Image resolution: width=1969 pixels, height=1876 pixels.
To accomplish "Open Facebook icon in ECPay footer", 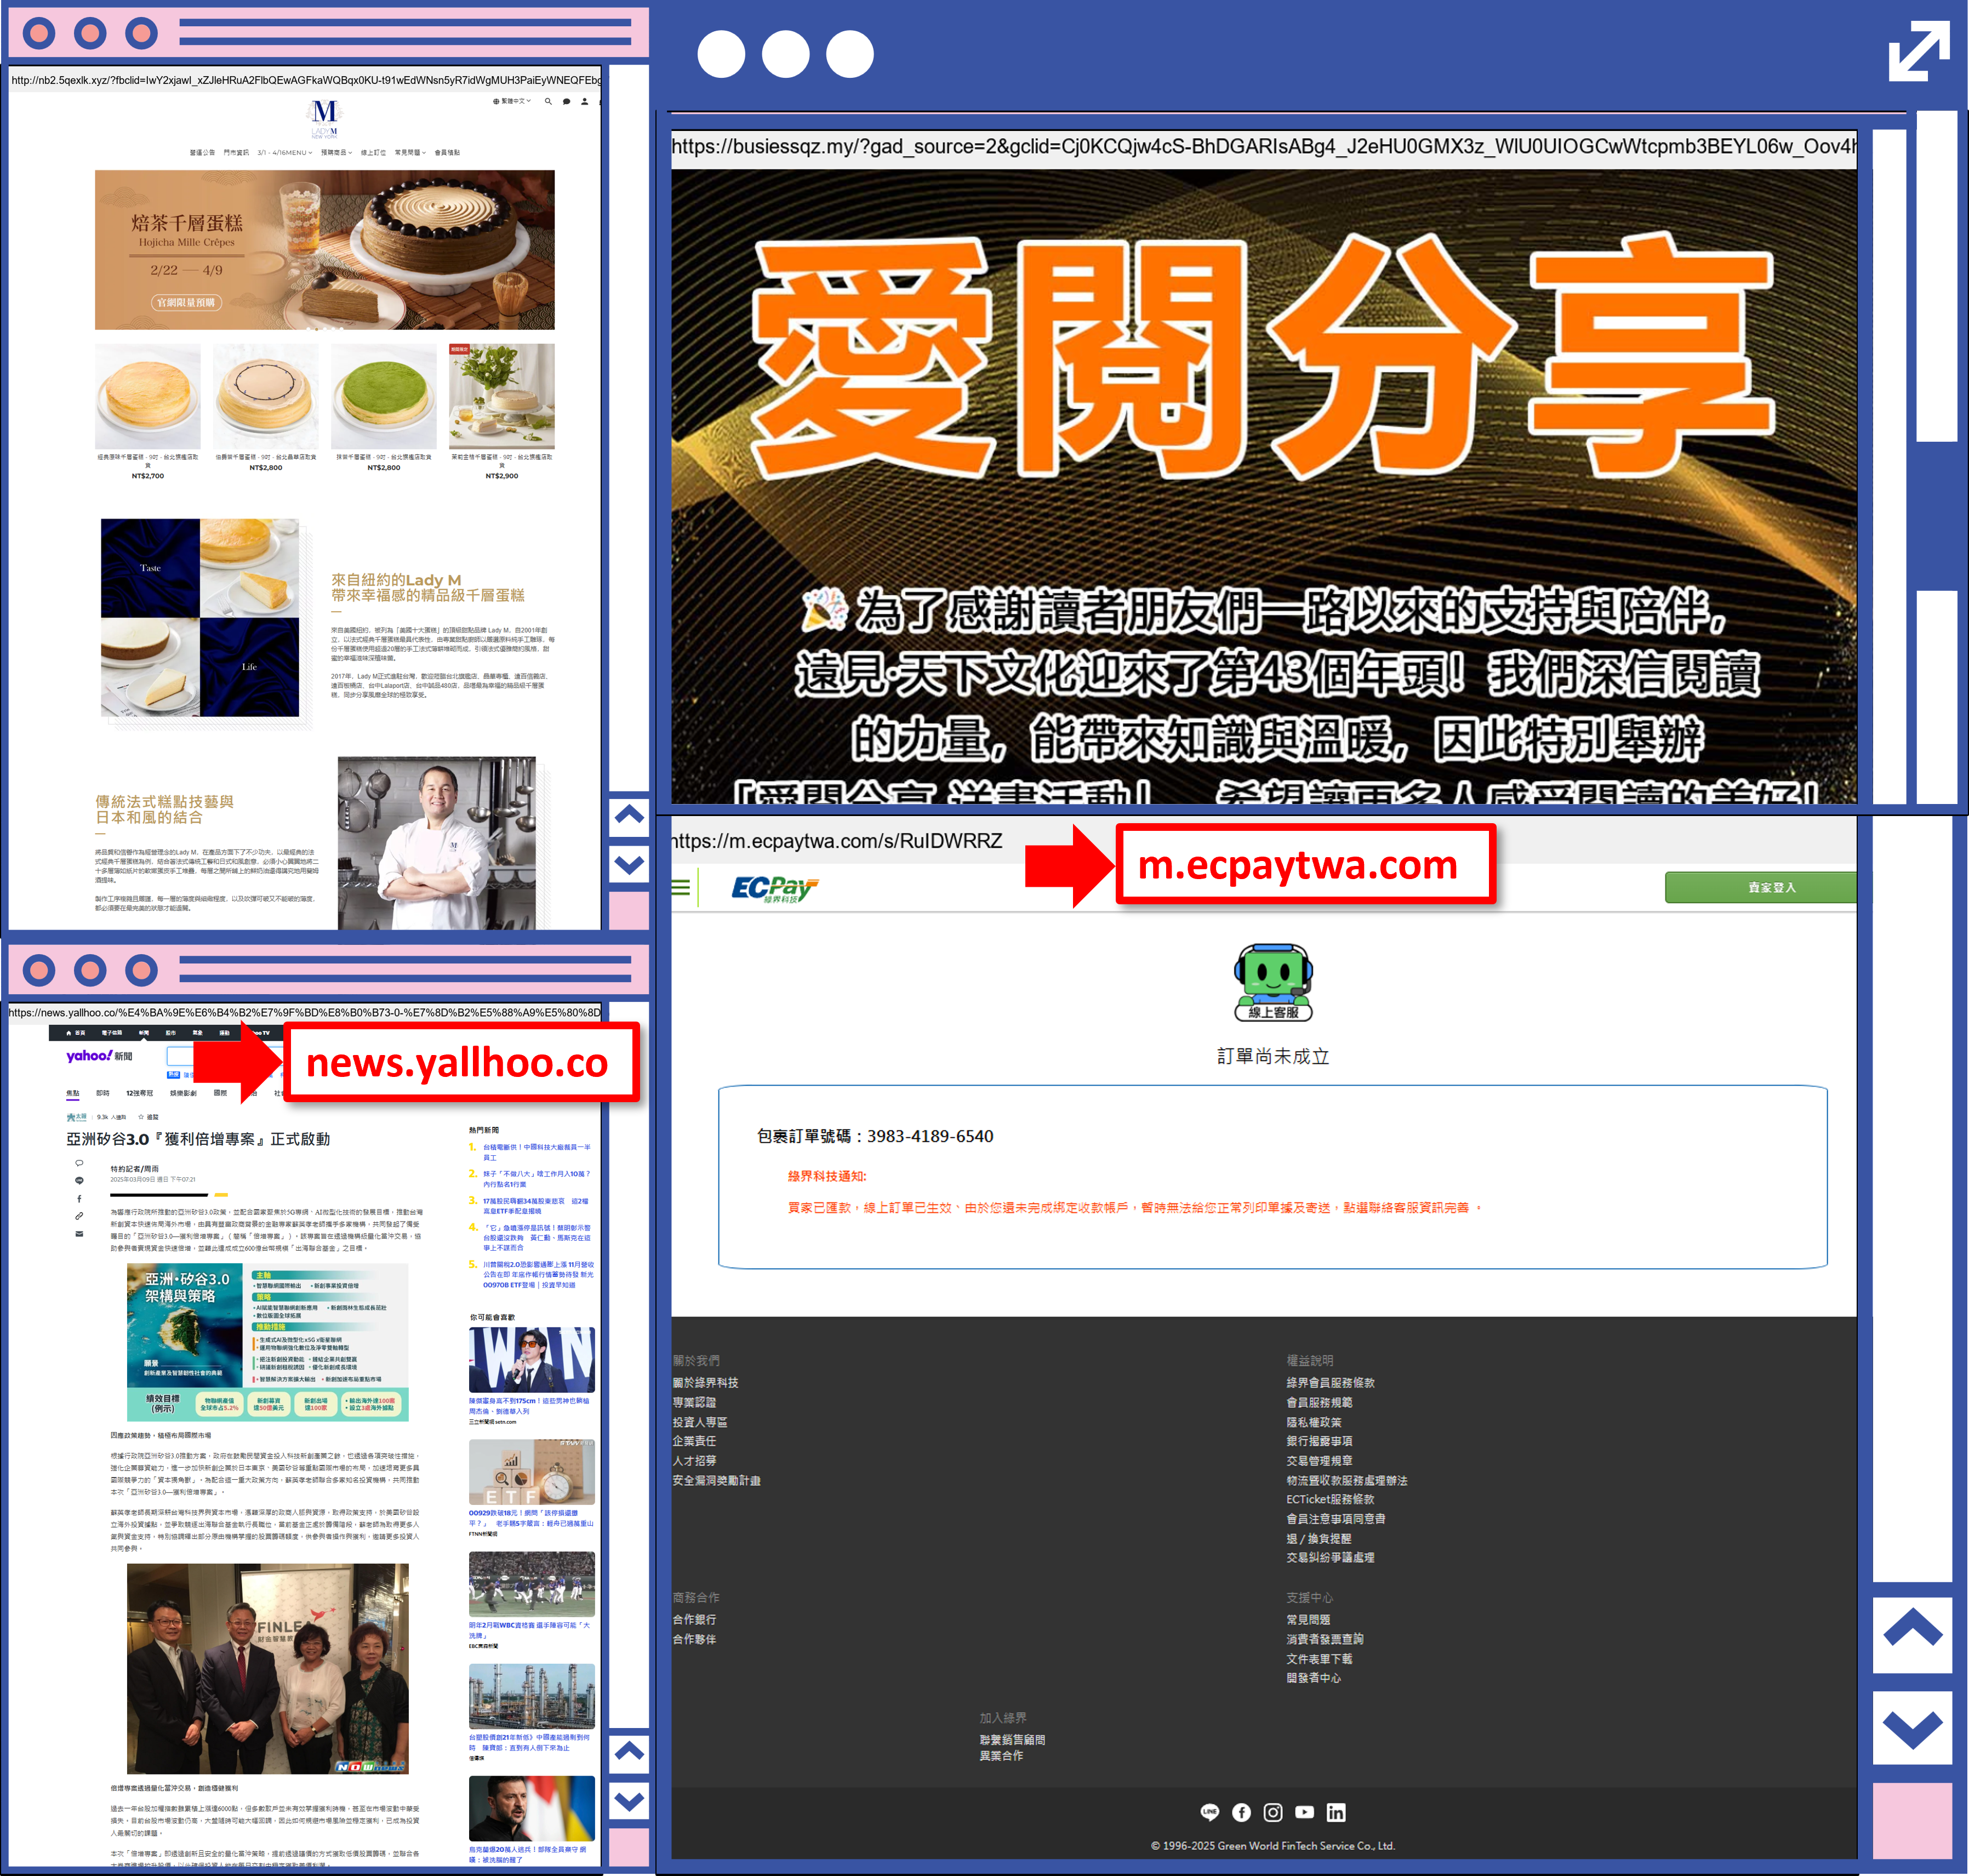I will tap(1241, 1811).
